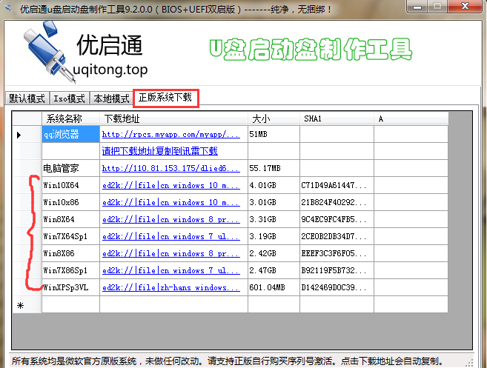Click the left arrow of horizontal scrollbar
487x368 pixels.
[x=19, y=341]
